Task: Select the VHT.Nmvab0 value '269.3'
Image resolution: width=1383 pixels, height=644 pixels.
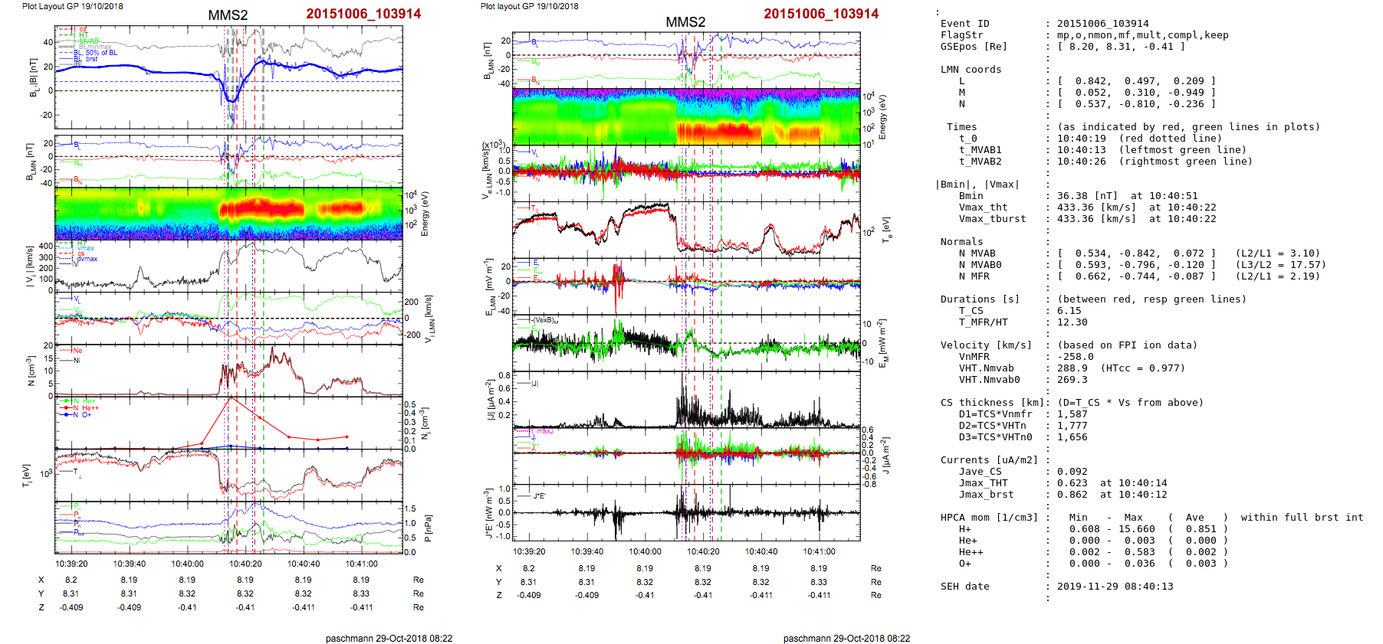Action: pos(1072,380)
